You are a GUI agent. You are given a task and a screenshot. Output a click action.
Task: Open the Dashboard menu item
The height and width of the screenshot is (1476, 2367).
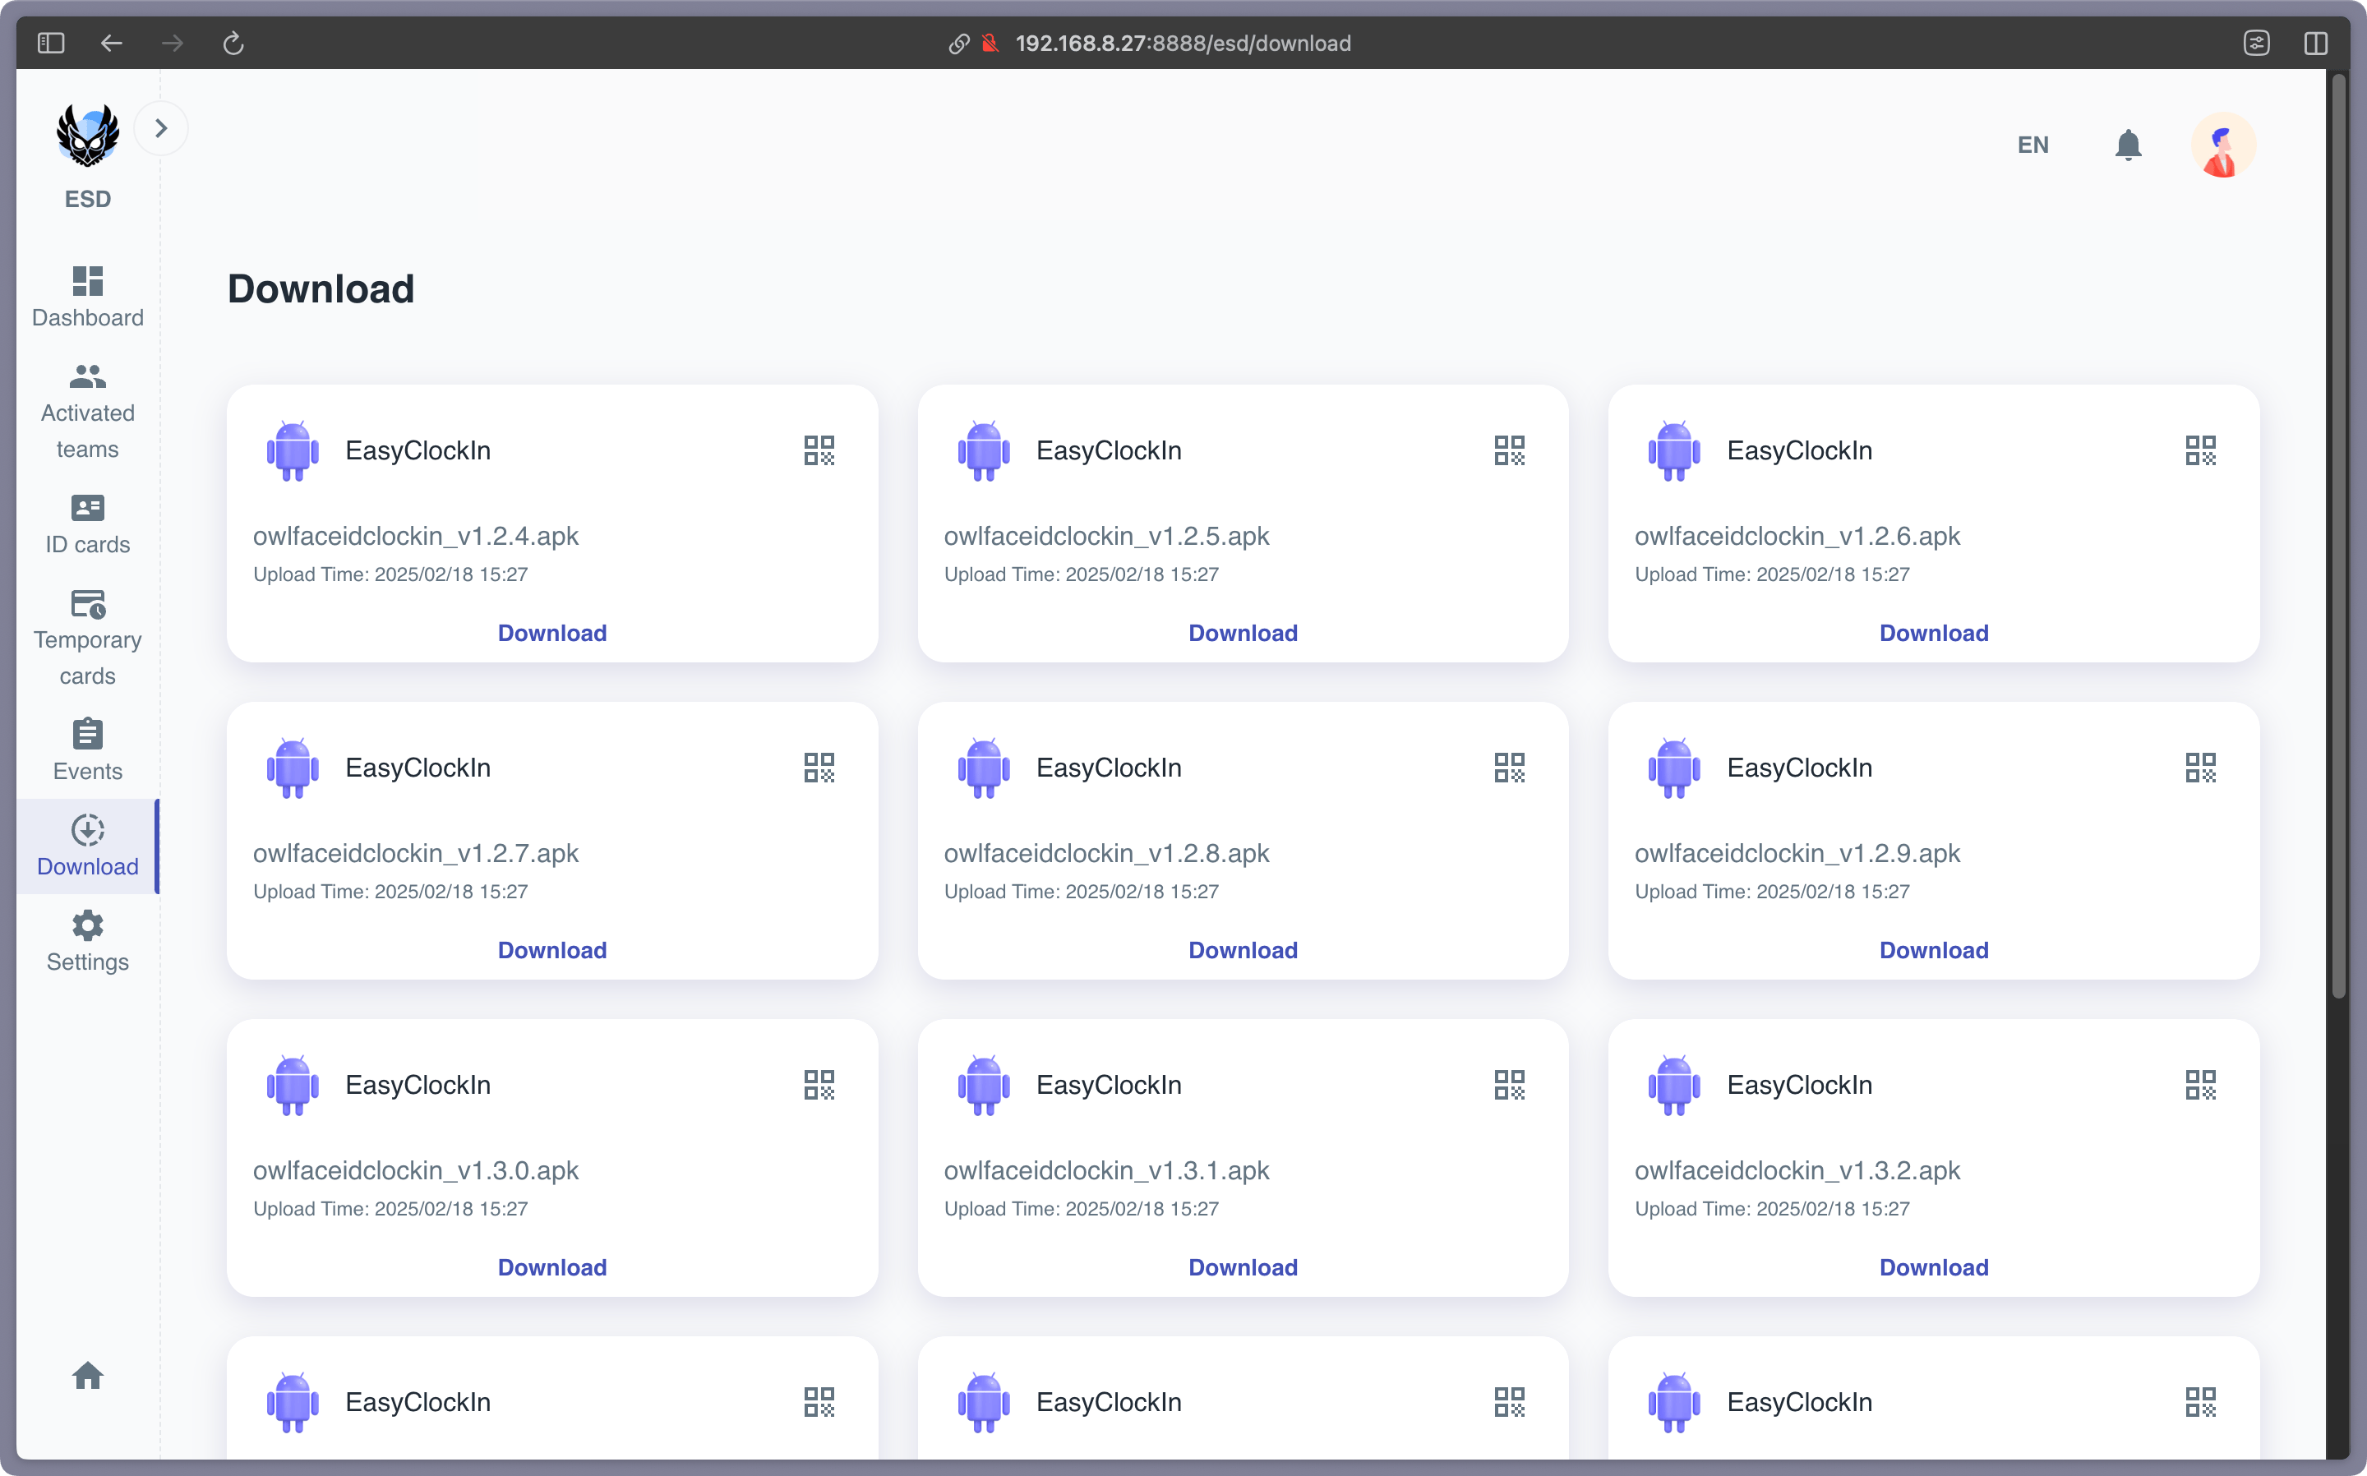click(x=88, y=297)
